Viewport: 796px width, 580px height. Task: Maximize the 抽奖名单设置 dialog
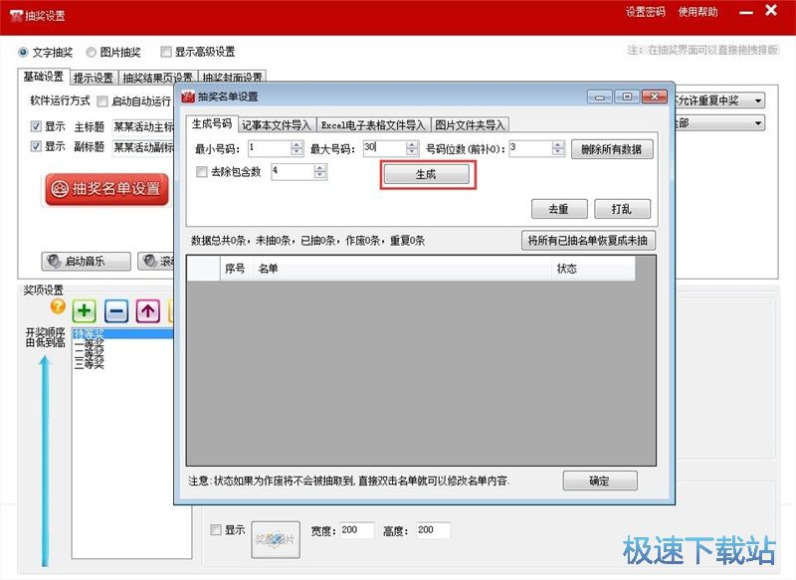click(x=627, y=97)
